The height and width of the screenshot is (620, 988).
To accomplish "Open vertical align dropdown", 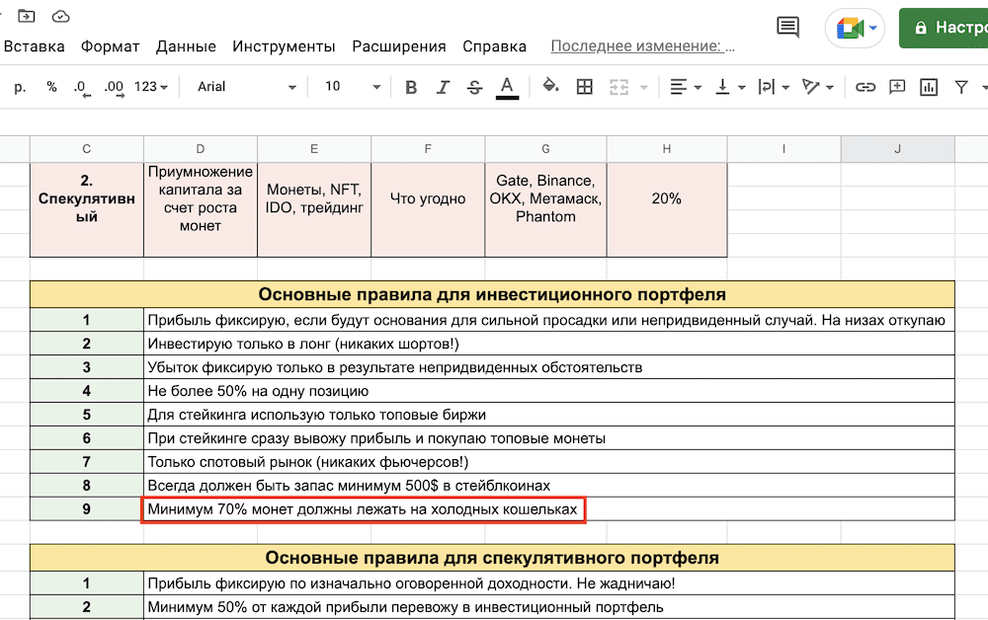I will click(x=730, y=87).
